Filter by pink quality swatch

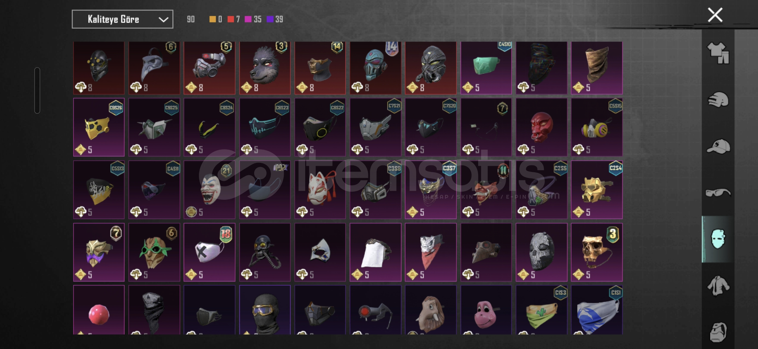coord(248,19)
